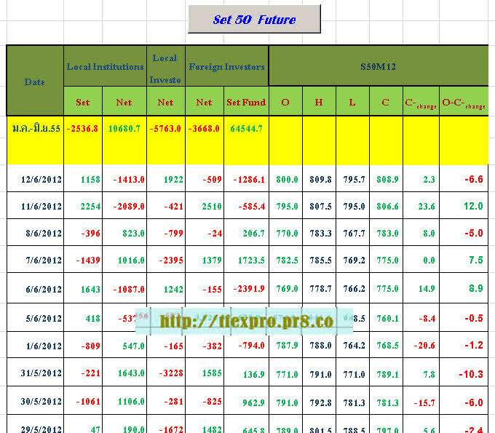Click the yellow summary cell showing 10680.7
Screen dimensions: 495x433
[x=124, y=129]
